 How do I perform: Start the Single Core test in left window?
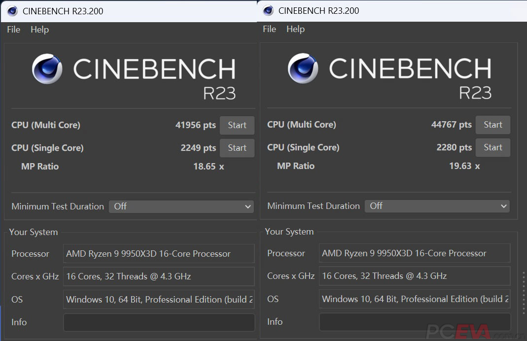pos(237,148)
